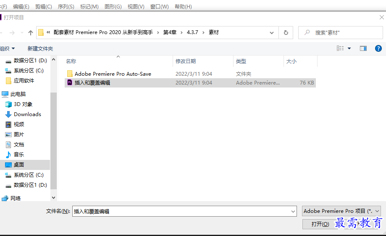Image resolution: width=386 pixels, height=236 pixels.
Task: Select 数据分区1 (D:) at top of sidebar
Action: 30,61
